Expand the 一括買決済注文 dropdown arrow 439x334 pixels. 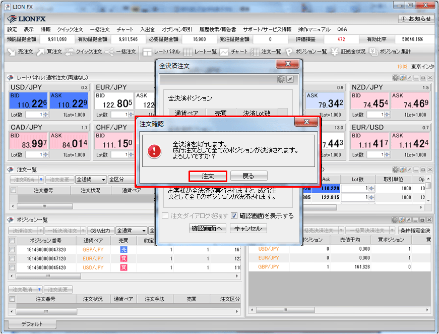click(x=392, y=231)
